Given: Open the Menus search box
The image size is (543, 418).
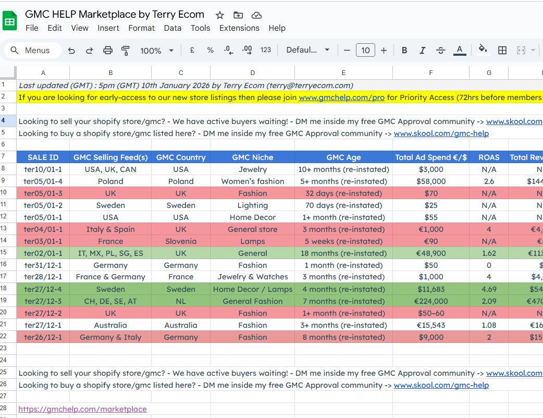Looking at the screenshot, I should pos(33,50).
